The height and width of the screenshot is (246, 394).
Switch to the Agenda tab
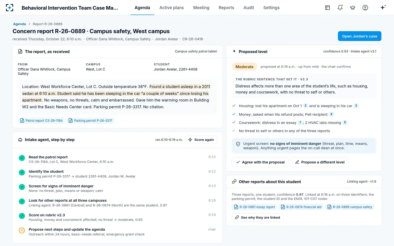click(142, 8)
